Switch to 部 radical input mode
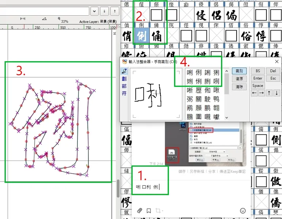The width and height of the screenshot is (282, 219). click(x=124, y=86)
